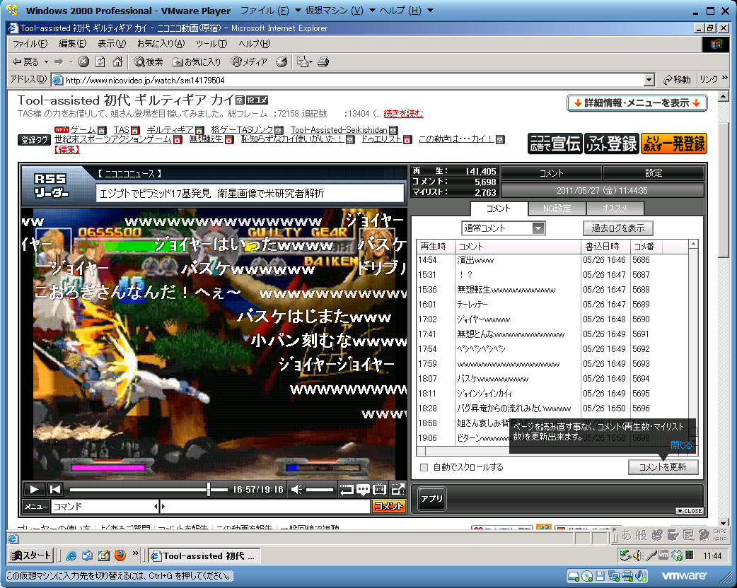The width and height of the screenshot is (737, 588).
Task: Click the IE Back arrow button
Action: pos(25,61)
